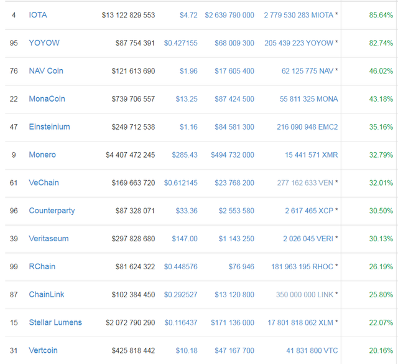Click Vertcoin volume $47 167 700
The height and width of the screenshot is (364, 398).
234,351
